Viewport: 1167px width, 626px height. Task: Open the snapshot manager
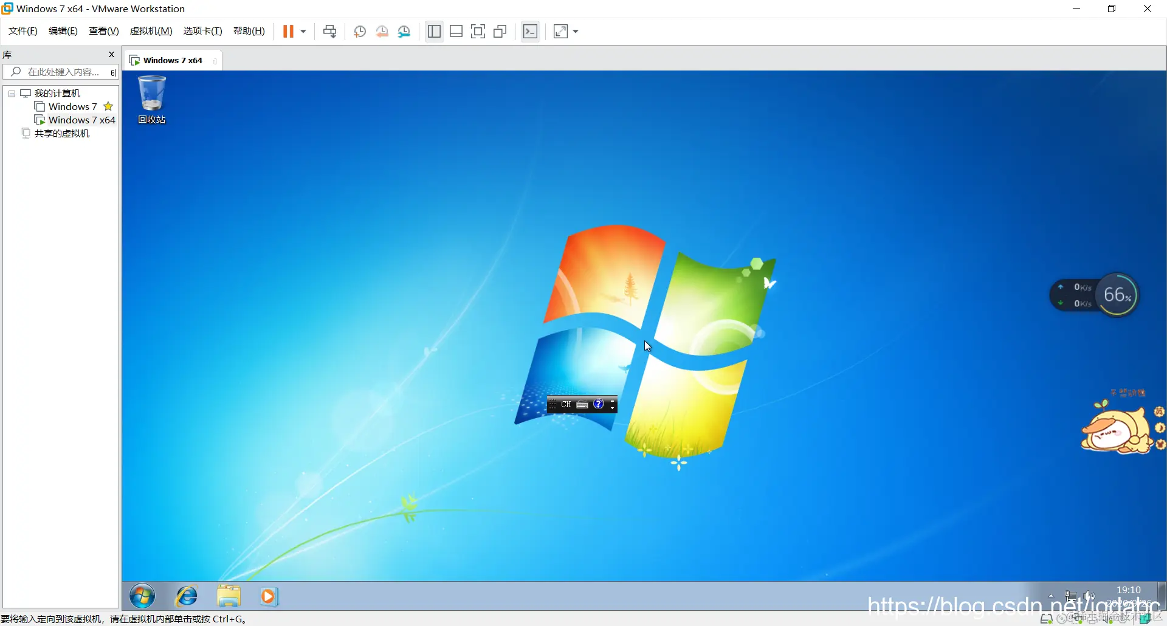(x=404, y=32)
